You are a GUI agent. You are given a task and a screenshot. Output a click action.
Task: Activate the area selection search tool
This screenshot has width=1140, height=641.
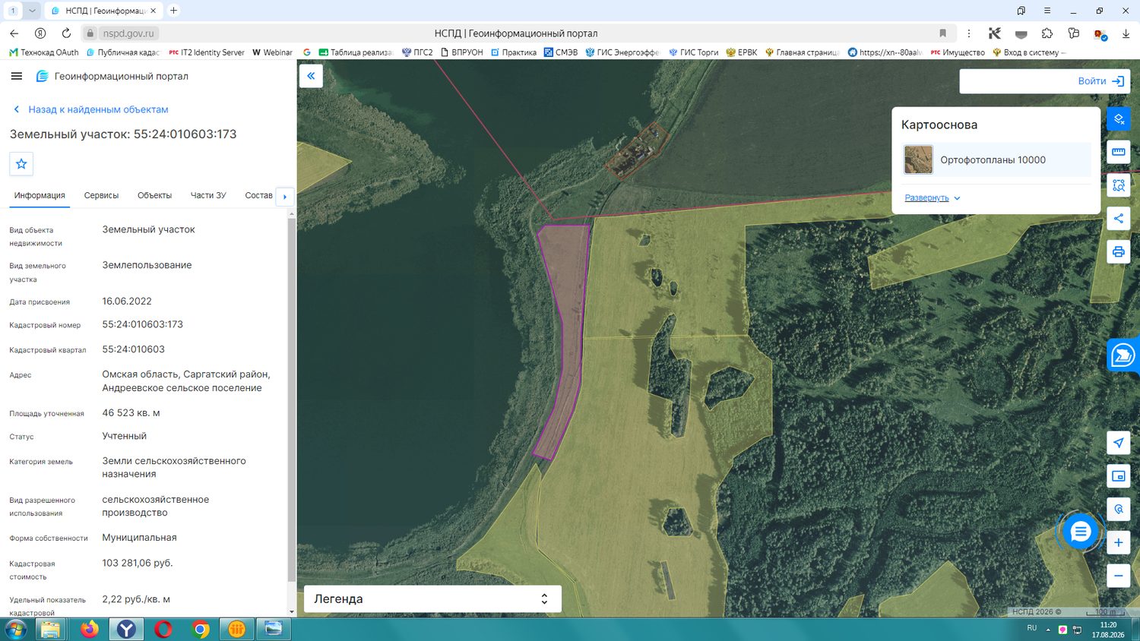click(x=1119, y=185)
